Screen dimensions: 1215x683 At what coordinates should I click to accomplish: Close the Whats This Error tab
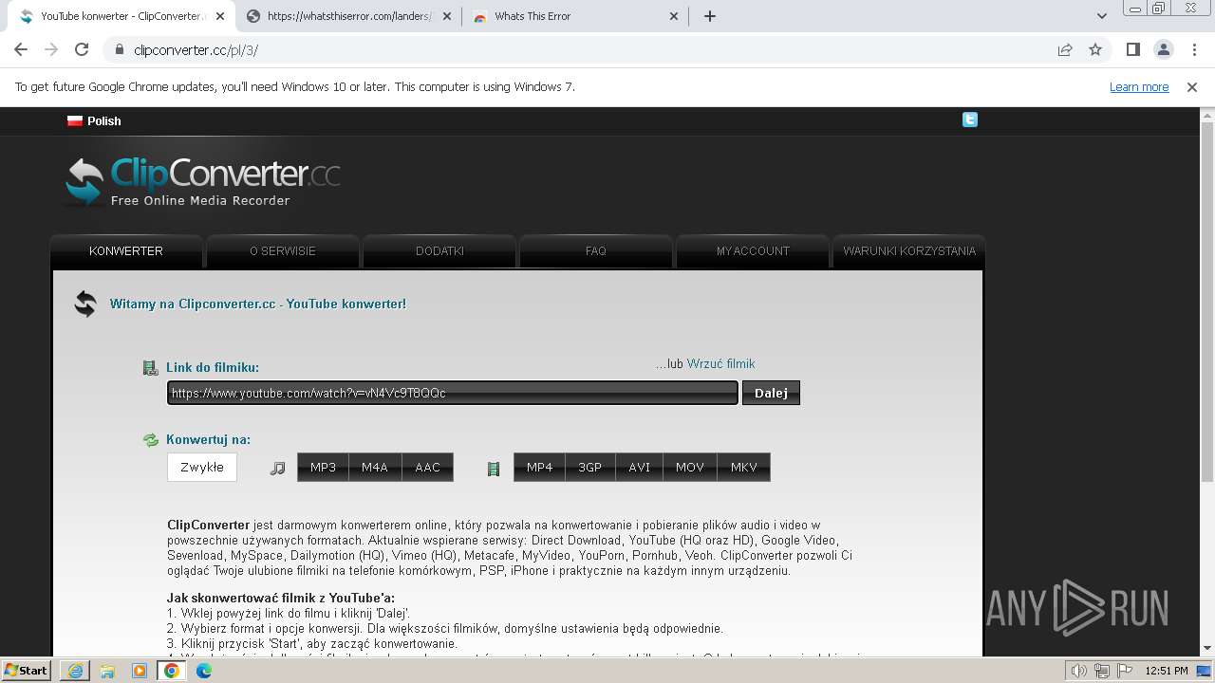click(x=674, y=16)
